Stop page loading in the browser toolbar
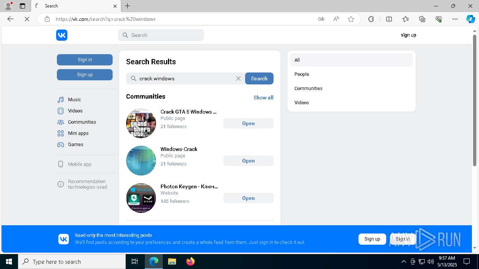 (27, 19)
